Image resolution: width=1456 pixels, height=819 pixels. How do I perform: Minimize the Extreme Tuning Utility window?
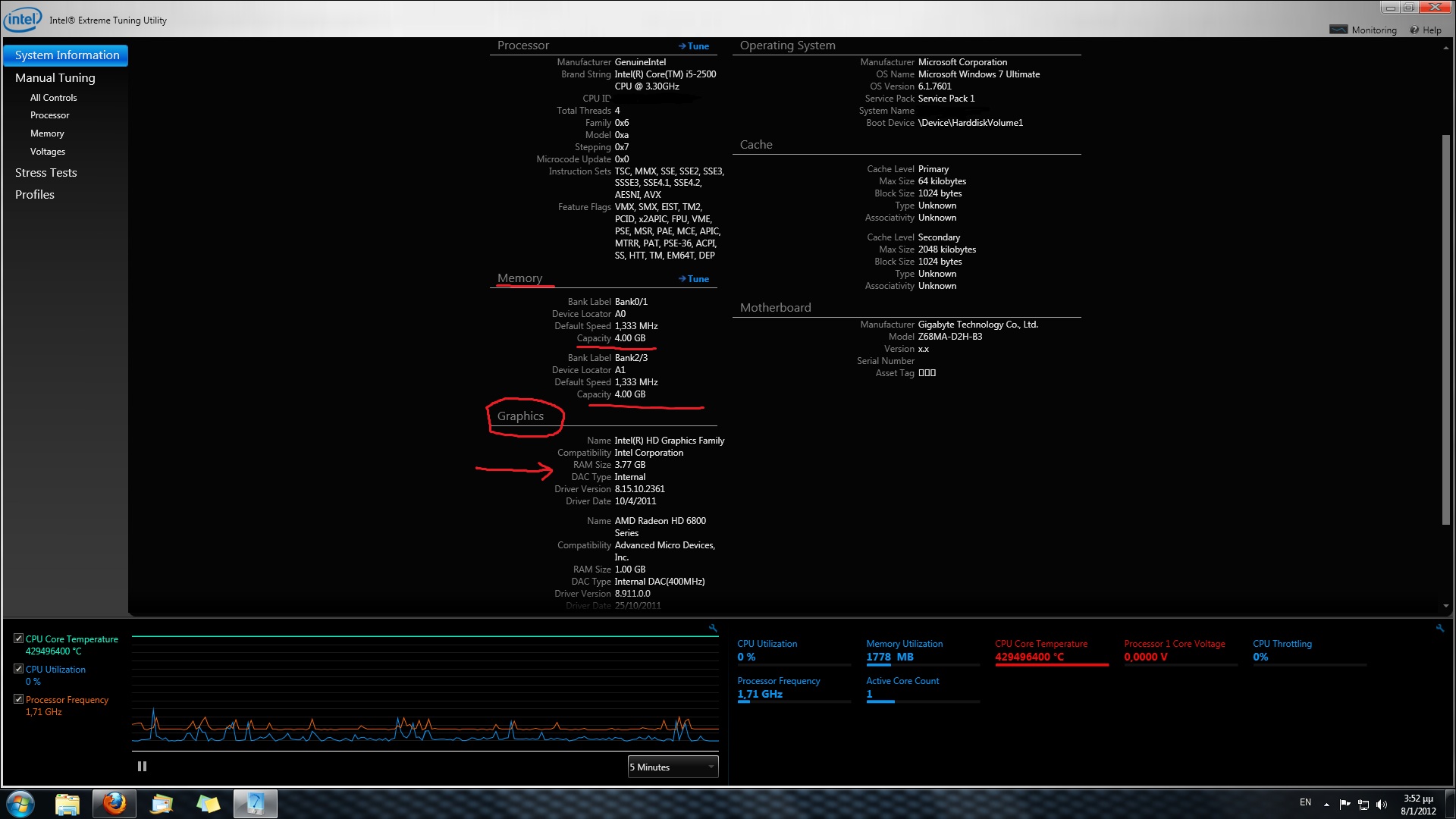click(x=1390, y=8)
